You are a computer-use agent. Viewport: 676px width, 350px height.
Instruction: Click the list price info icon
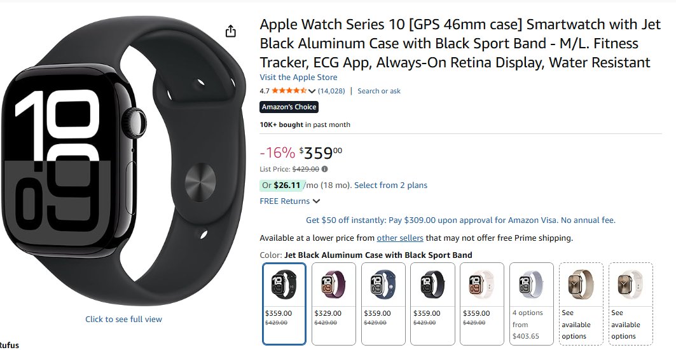pyautogui.click(x=325, y=169)
